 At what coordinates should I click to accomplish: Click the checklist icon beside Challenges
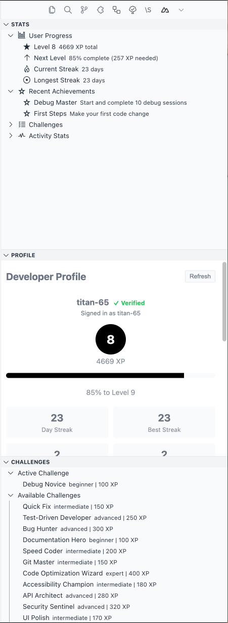(22, 124)
